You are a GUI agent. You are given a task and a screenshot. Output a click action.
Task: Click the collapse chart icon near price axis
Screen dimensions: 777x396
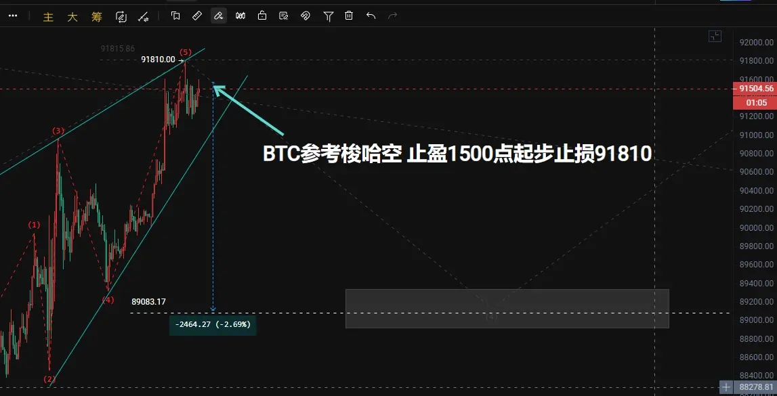click(715, 36)
